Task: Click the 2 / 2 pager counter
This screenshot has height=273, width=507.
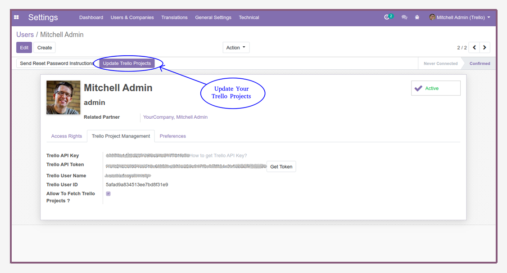Action: click(x=462, y=48)
